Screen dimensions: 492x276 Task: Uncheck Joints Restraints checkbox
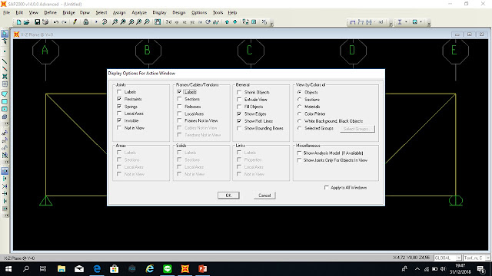point(119,99)
